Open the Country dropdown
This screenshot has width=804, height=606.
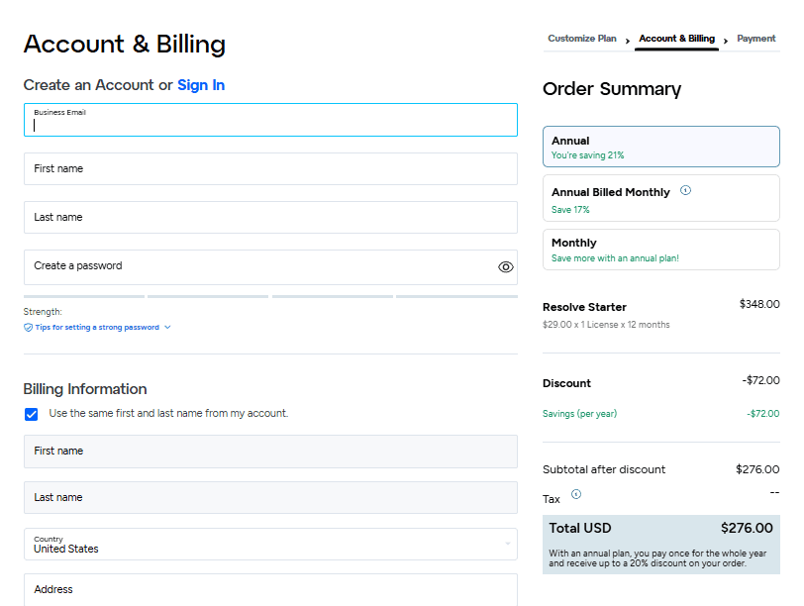(270, 544)
